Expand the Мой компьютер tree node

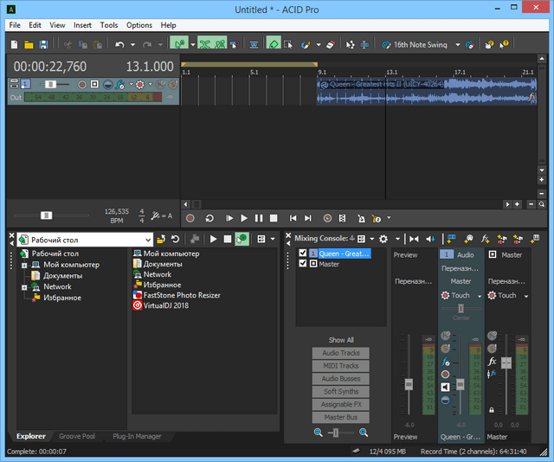[24, 265]
